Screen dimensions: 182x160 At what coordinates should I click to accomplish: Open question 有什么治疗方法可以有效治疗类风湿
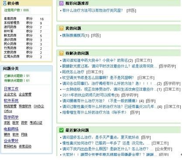tap(93, 11)
